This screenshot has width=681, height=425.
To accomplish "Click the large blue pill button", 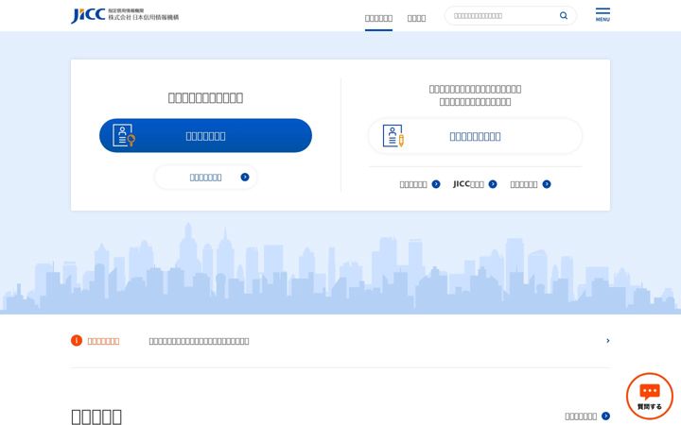I will [205, 135].
